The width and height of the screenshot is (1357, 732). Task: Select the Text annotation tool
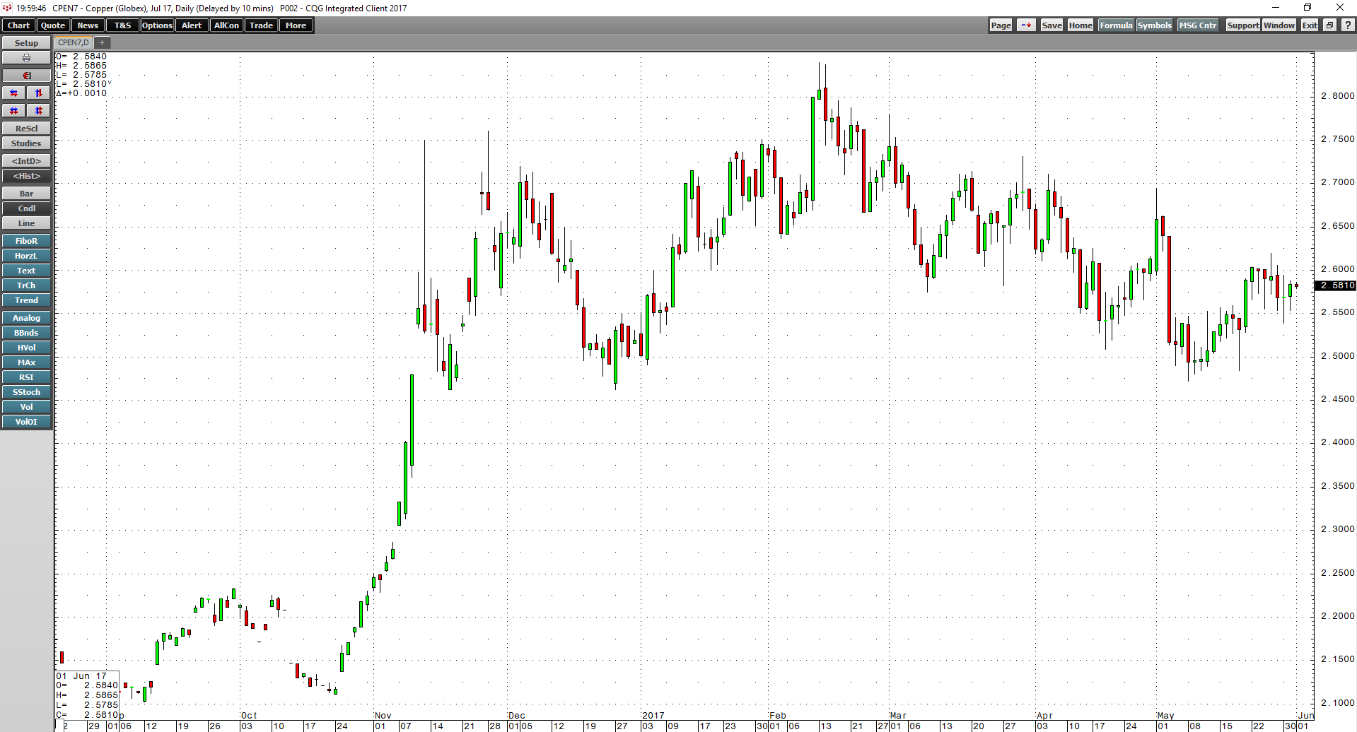(26, 271)
